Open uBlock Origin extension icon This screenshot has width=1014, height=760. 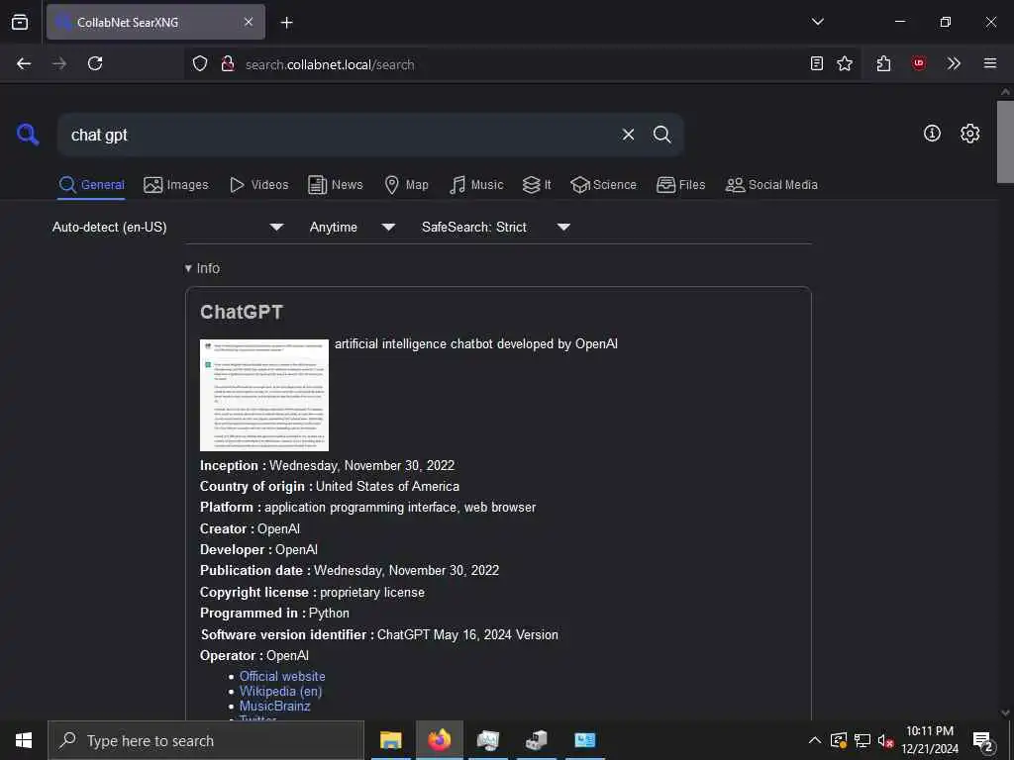tap(919, 63)
